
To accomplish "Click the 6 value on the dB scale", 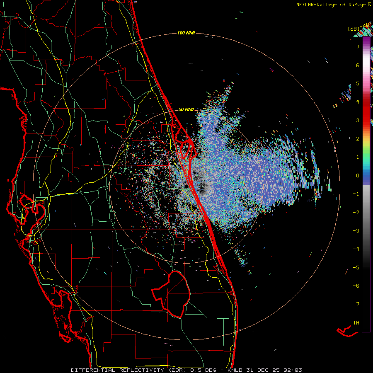I will [358, 65].
